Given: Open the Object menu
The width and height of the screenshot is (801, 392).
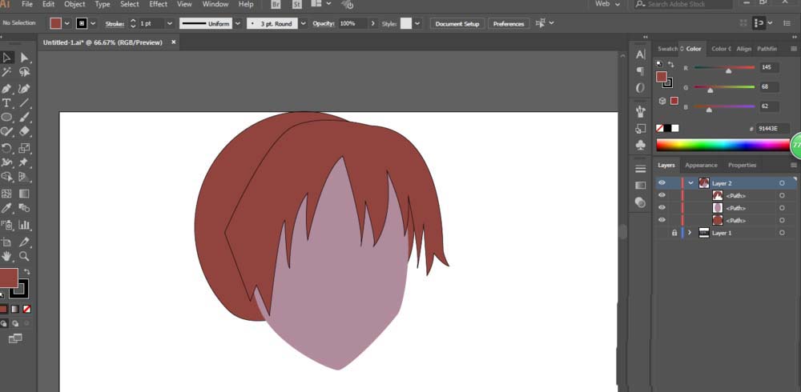Looking at the screenshot, I should [74, 4].
